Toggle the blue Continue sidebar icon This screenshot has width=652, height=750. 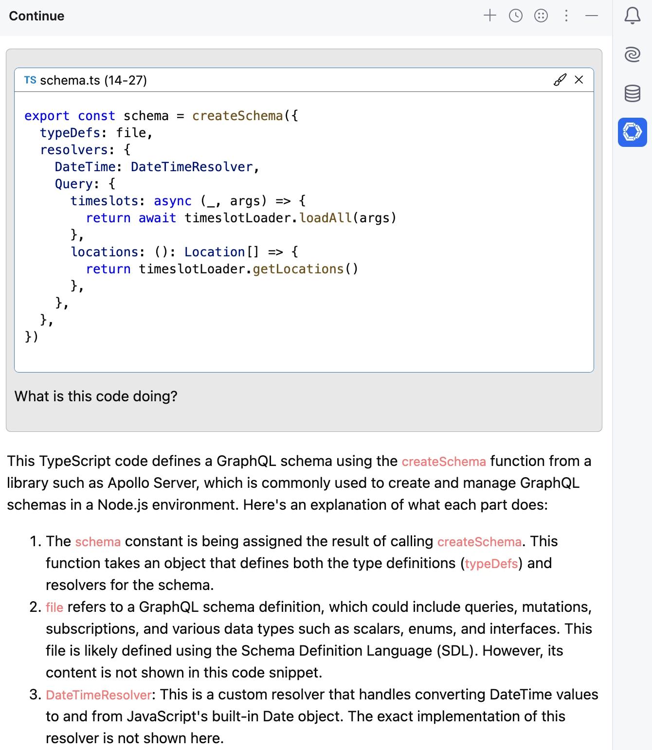[x=632, y=132]
